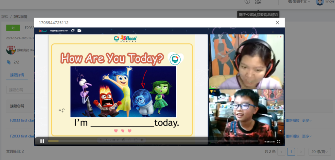Click the zoom-in icon in slide toolbar
Screen dimensions: 335x160
[123, 140]
